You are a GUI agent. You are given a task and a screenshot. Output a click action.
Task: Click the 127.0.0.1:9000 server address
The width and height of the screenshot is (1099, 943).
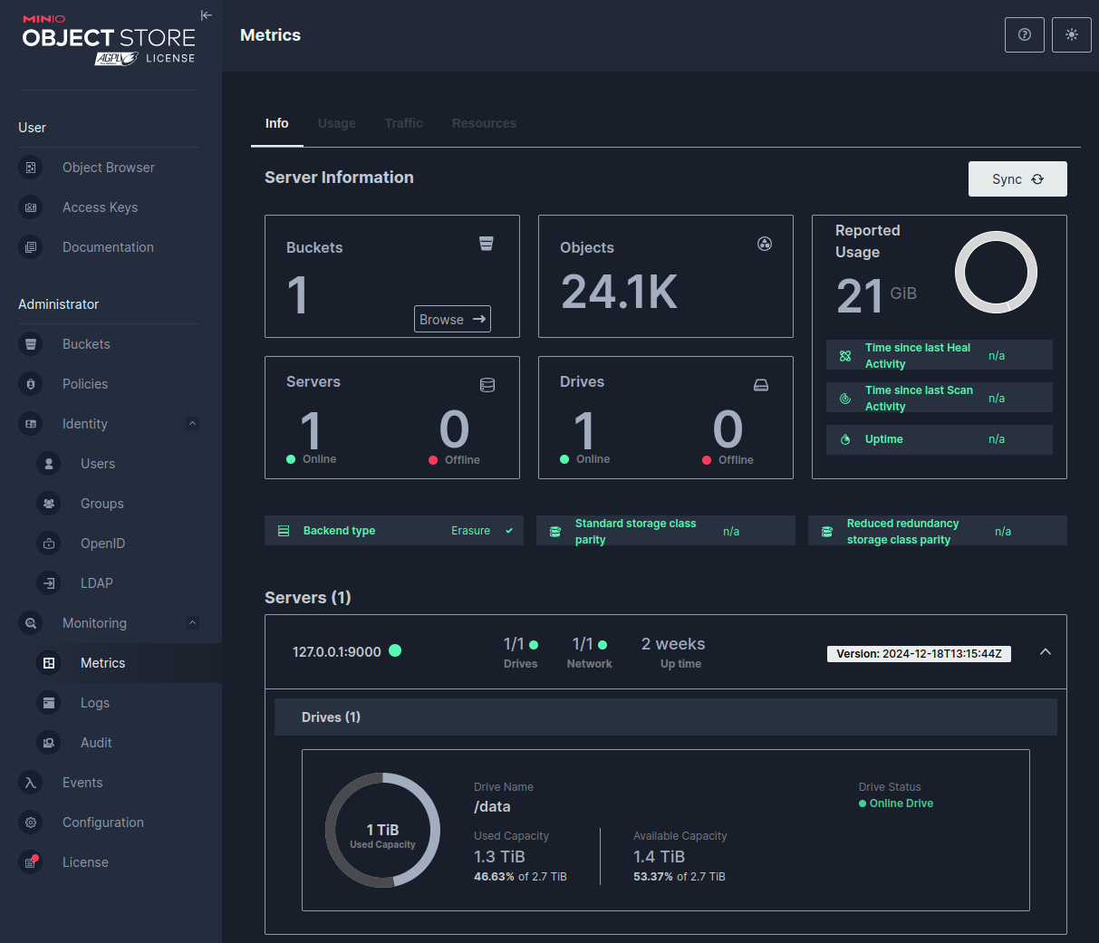click(x=336, y=652)
